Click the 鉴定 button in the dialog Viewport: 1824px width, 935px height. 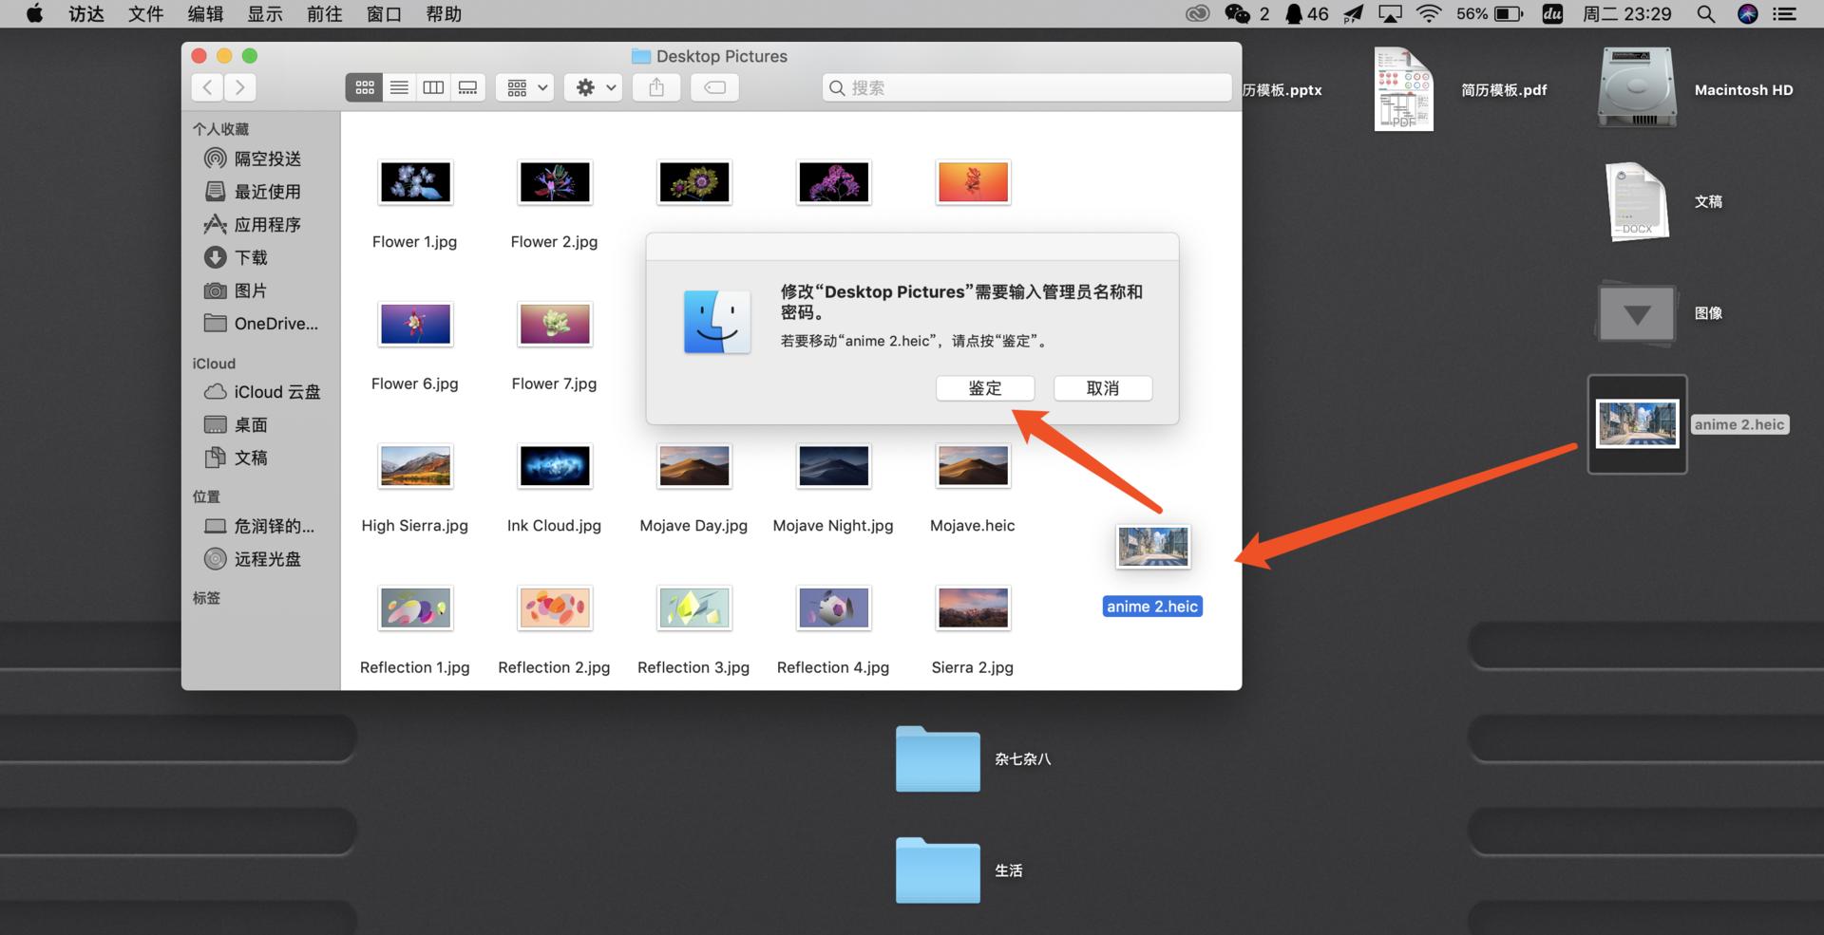pos(984,388)
